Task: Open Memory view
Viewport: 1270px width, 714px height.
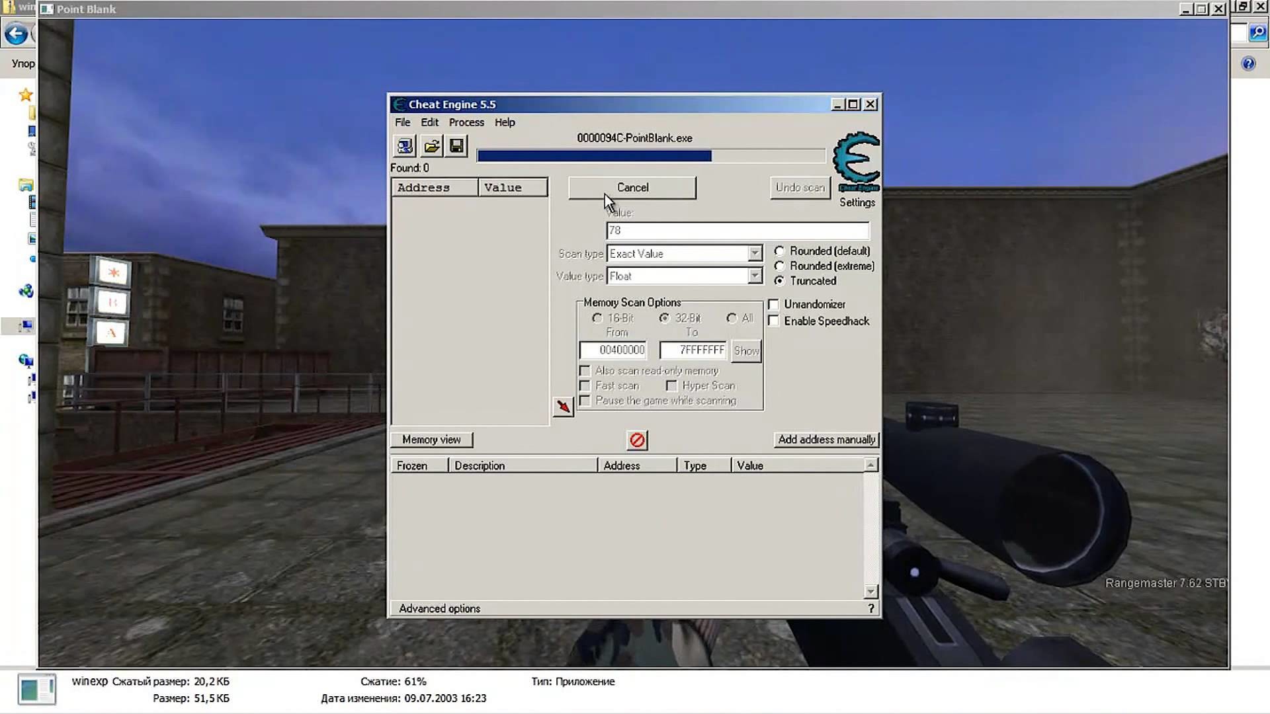Action: 431,440
